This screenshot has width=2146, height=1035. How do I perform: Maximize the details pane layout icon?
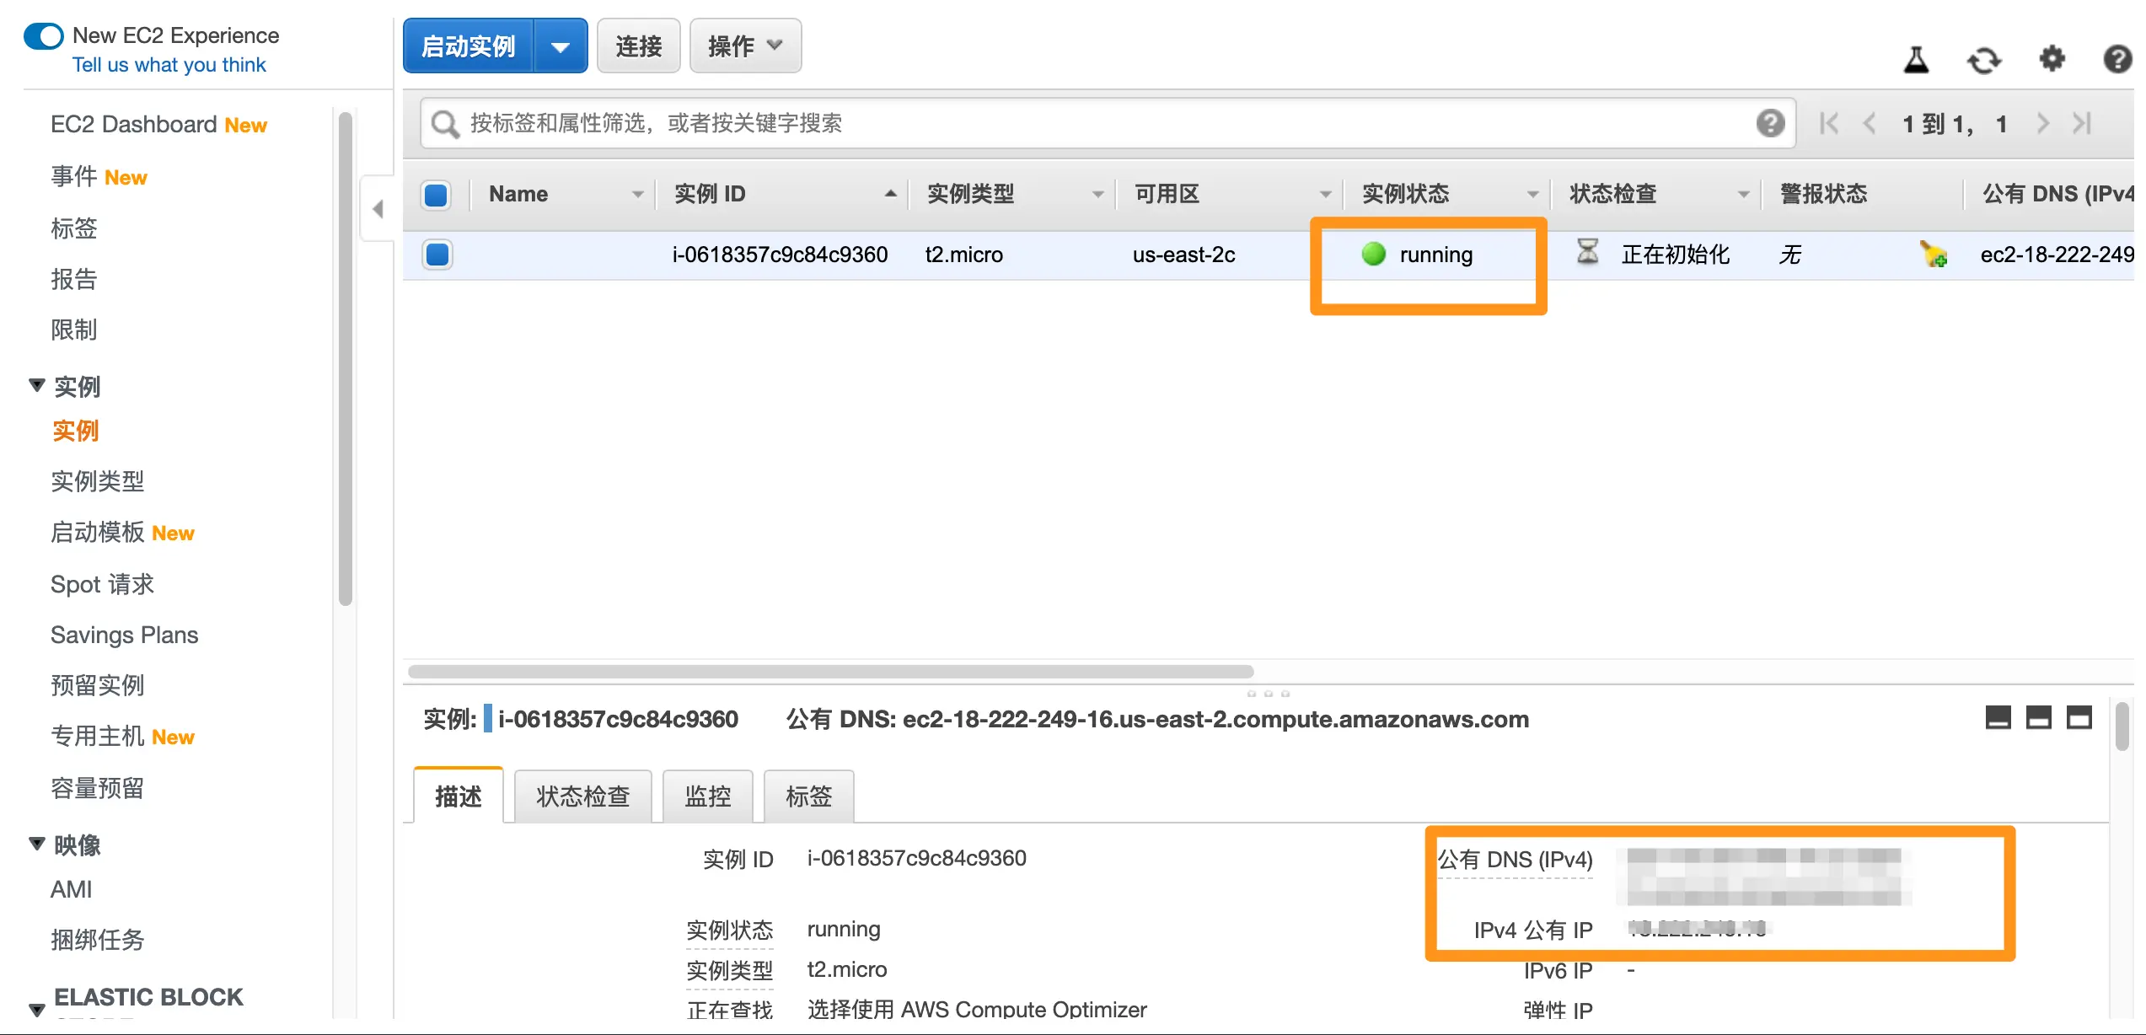pos(2079,718)
